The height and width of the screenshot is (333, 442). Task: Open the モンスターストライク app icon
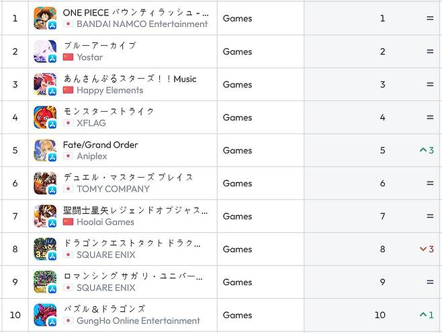(45, 117)
